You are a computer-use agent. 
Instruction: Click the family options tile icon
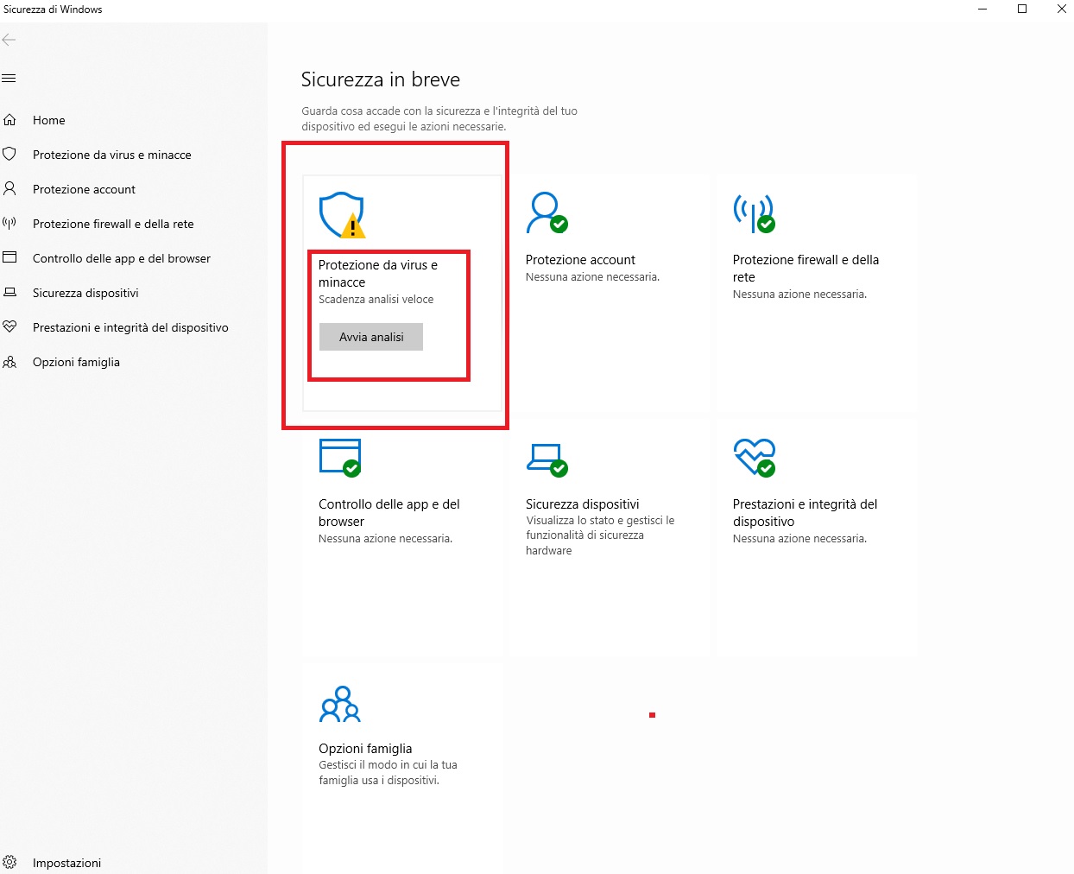pos(340,704)
